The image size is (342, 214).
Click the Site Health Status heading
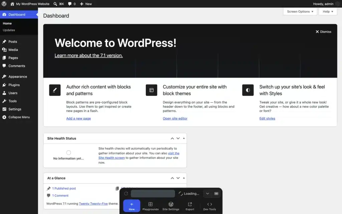62,138
